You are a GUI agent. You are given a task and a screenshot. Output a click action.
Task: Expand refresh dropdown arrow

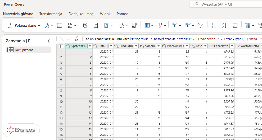pos(127,26)
